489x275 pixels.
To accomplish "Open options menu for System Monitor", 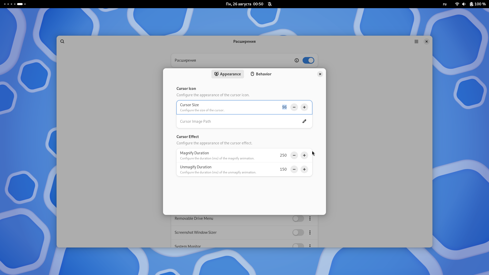I will click(x=310, y=246).
